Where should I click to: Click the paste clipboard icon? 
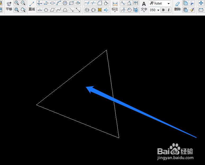click(185, 10)
